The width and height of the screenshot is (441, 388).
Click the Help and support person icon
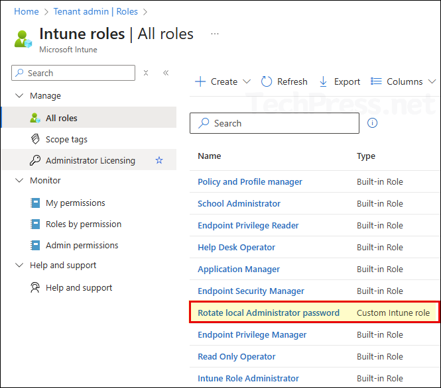[x=35, y=287]
